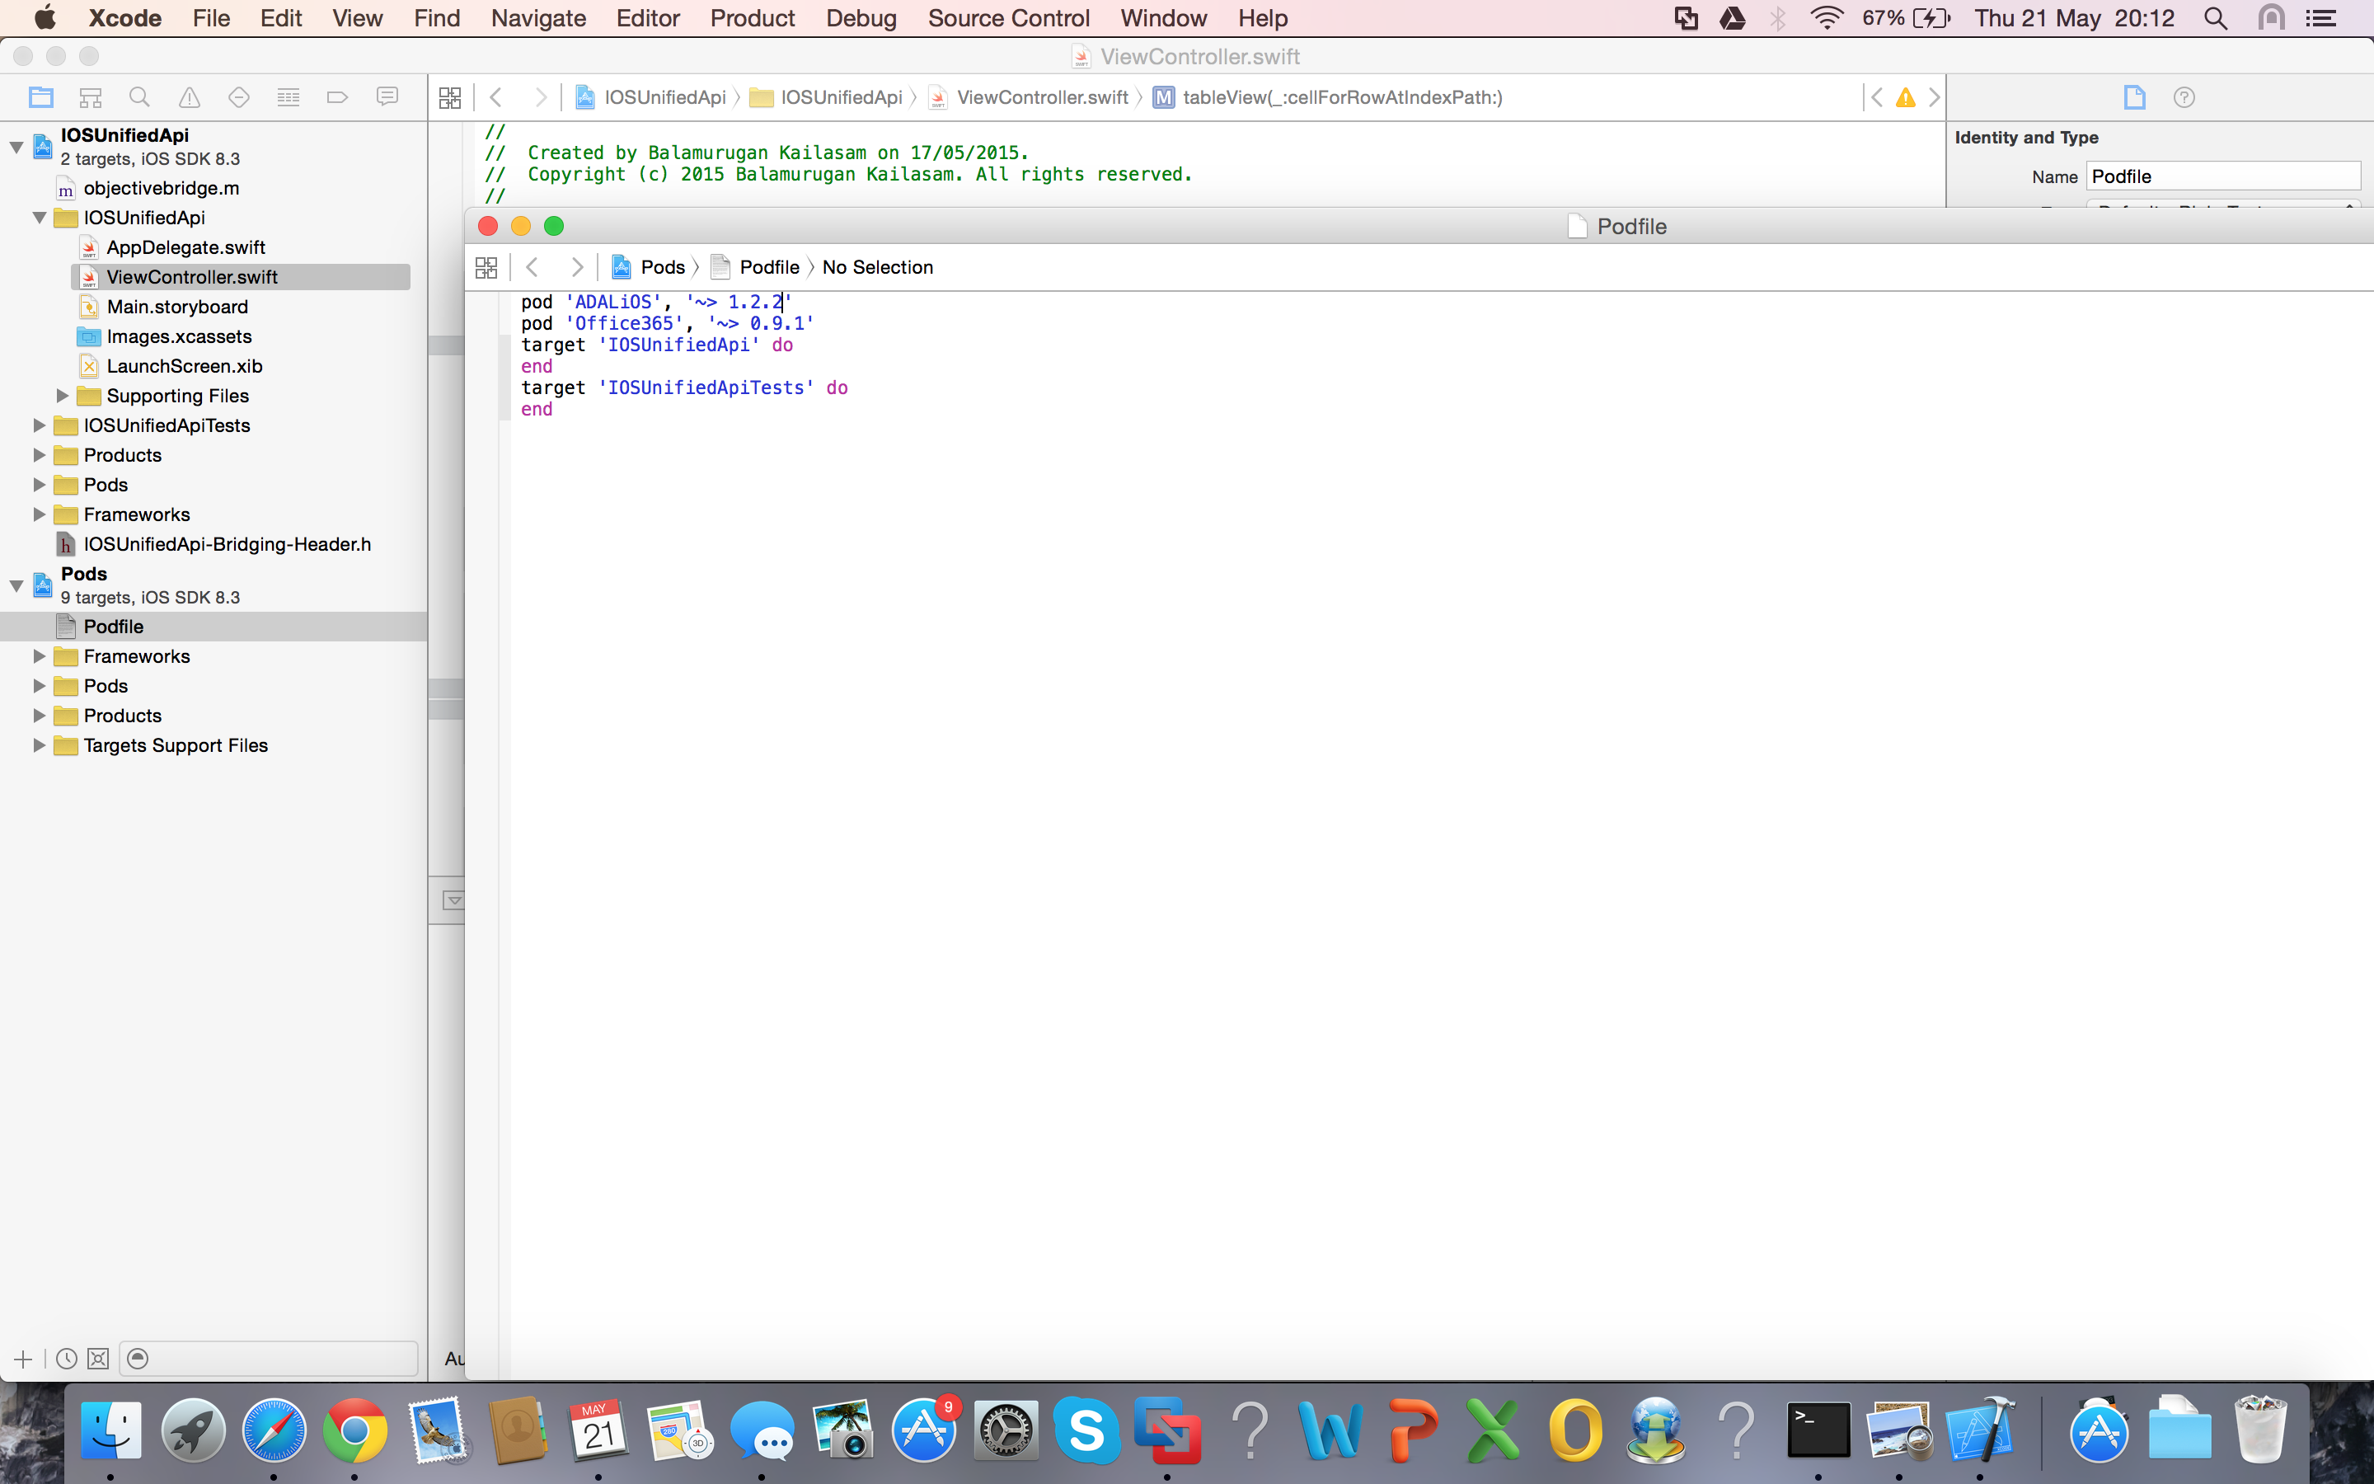The height and width of the screenshot is (1484, 2374).
Task: Open the Editor menu
Action: 647,17
